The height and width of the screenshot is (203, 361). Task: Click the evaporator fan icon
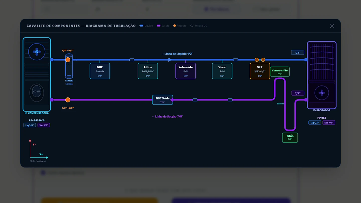pos(322,93)
